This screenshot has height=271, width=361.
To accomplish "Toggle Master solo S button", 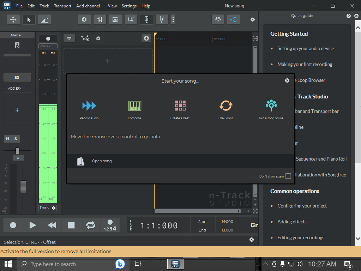I will 16,139.
